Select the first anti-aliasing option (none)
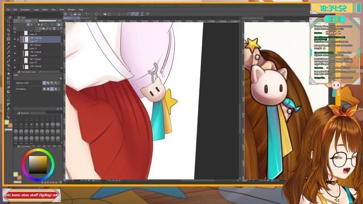 pyautogui.click(x=44, y=89)
